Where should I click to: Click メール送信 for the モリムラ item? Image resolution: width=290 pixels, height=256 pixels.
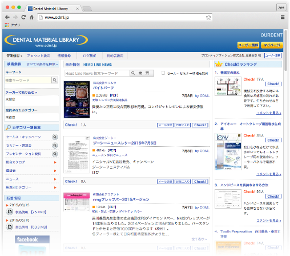tap(165, 125)
